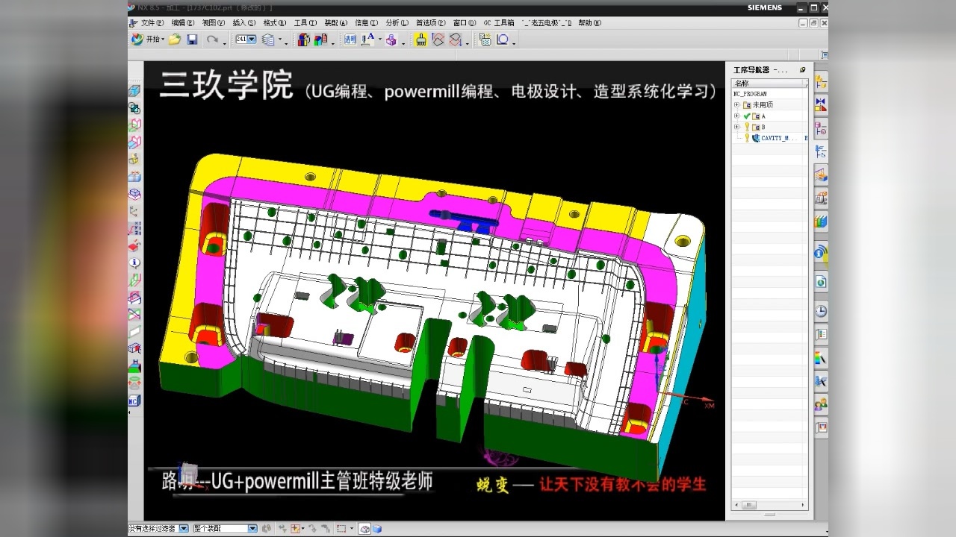Open the 开始 start dropdown

click(x=147, y=40)
